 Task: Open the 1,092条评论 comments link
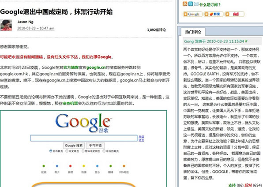156,30
